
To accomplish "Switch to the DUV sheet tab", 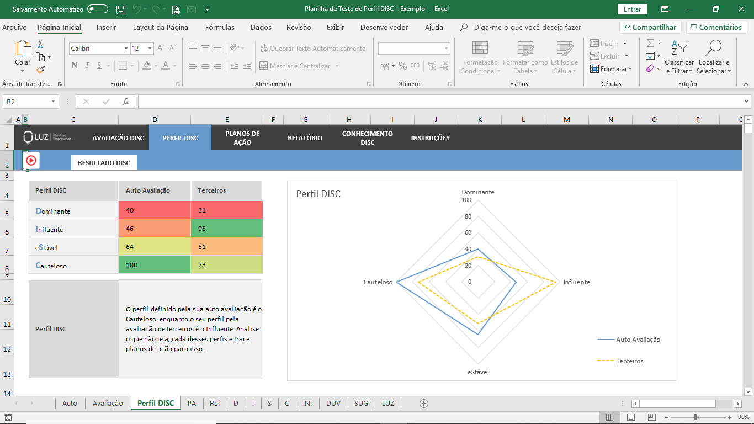I will click(333, 404).
